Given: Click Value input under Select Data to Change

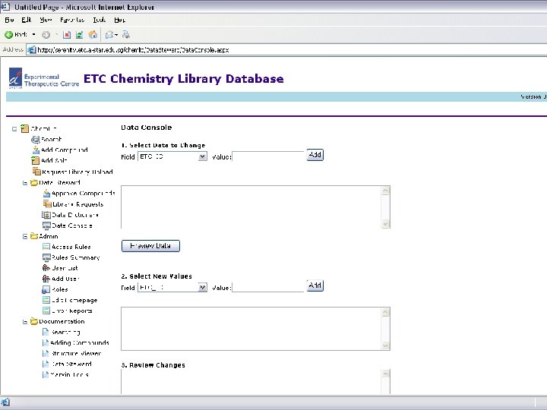Looking at the screenshot, I should (x=268, y=156).
